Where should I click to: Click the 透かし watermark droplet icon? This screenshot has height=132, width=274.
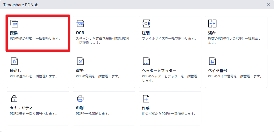pos(14,61)
